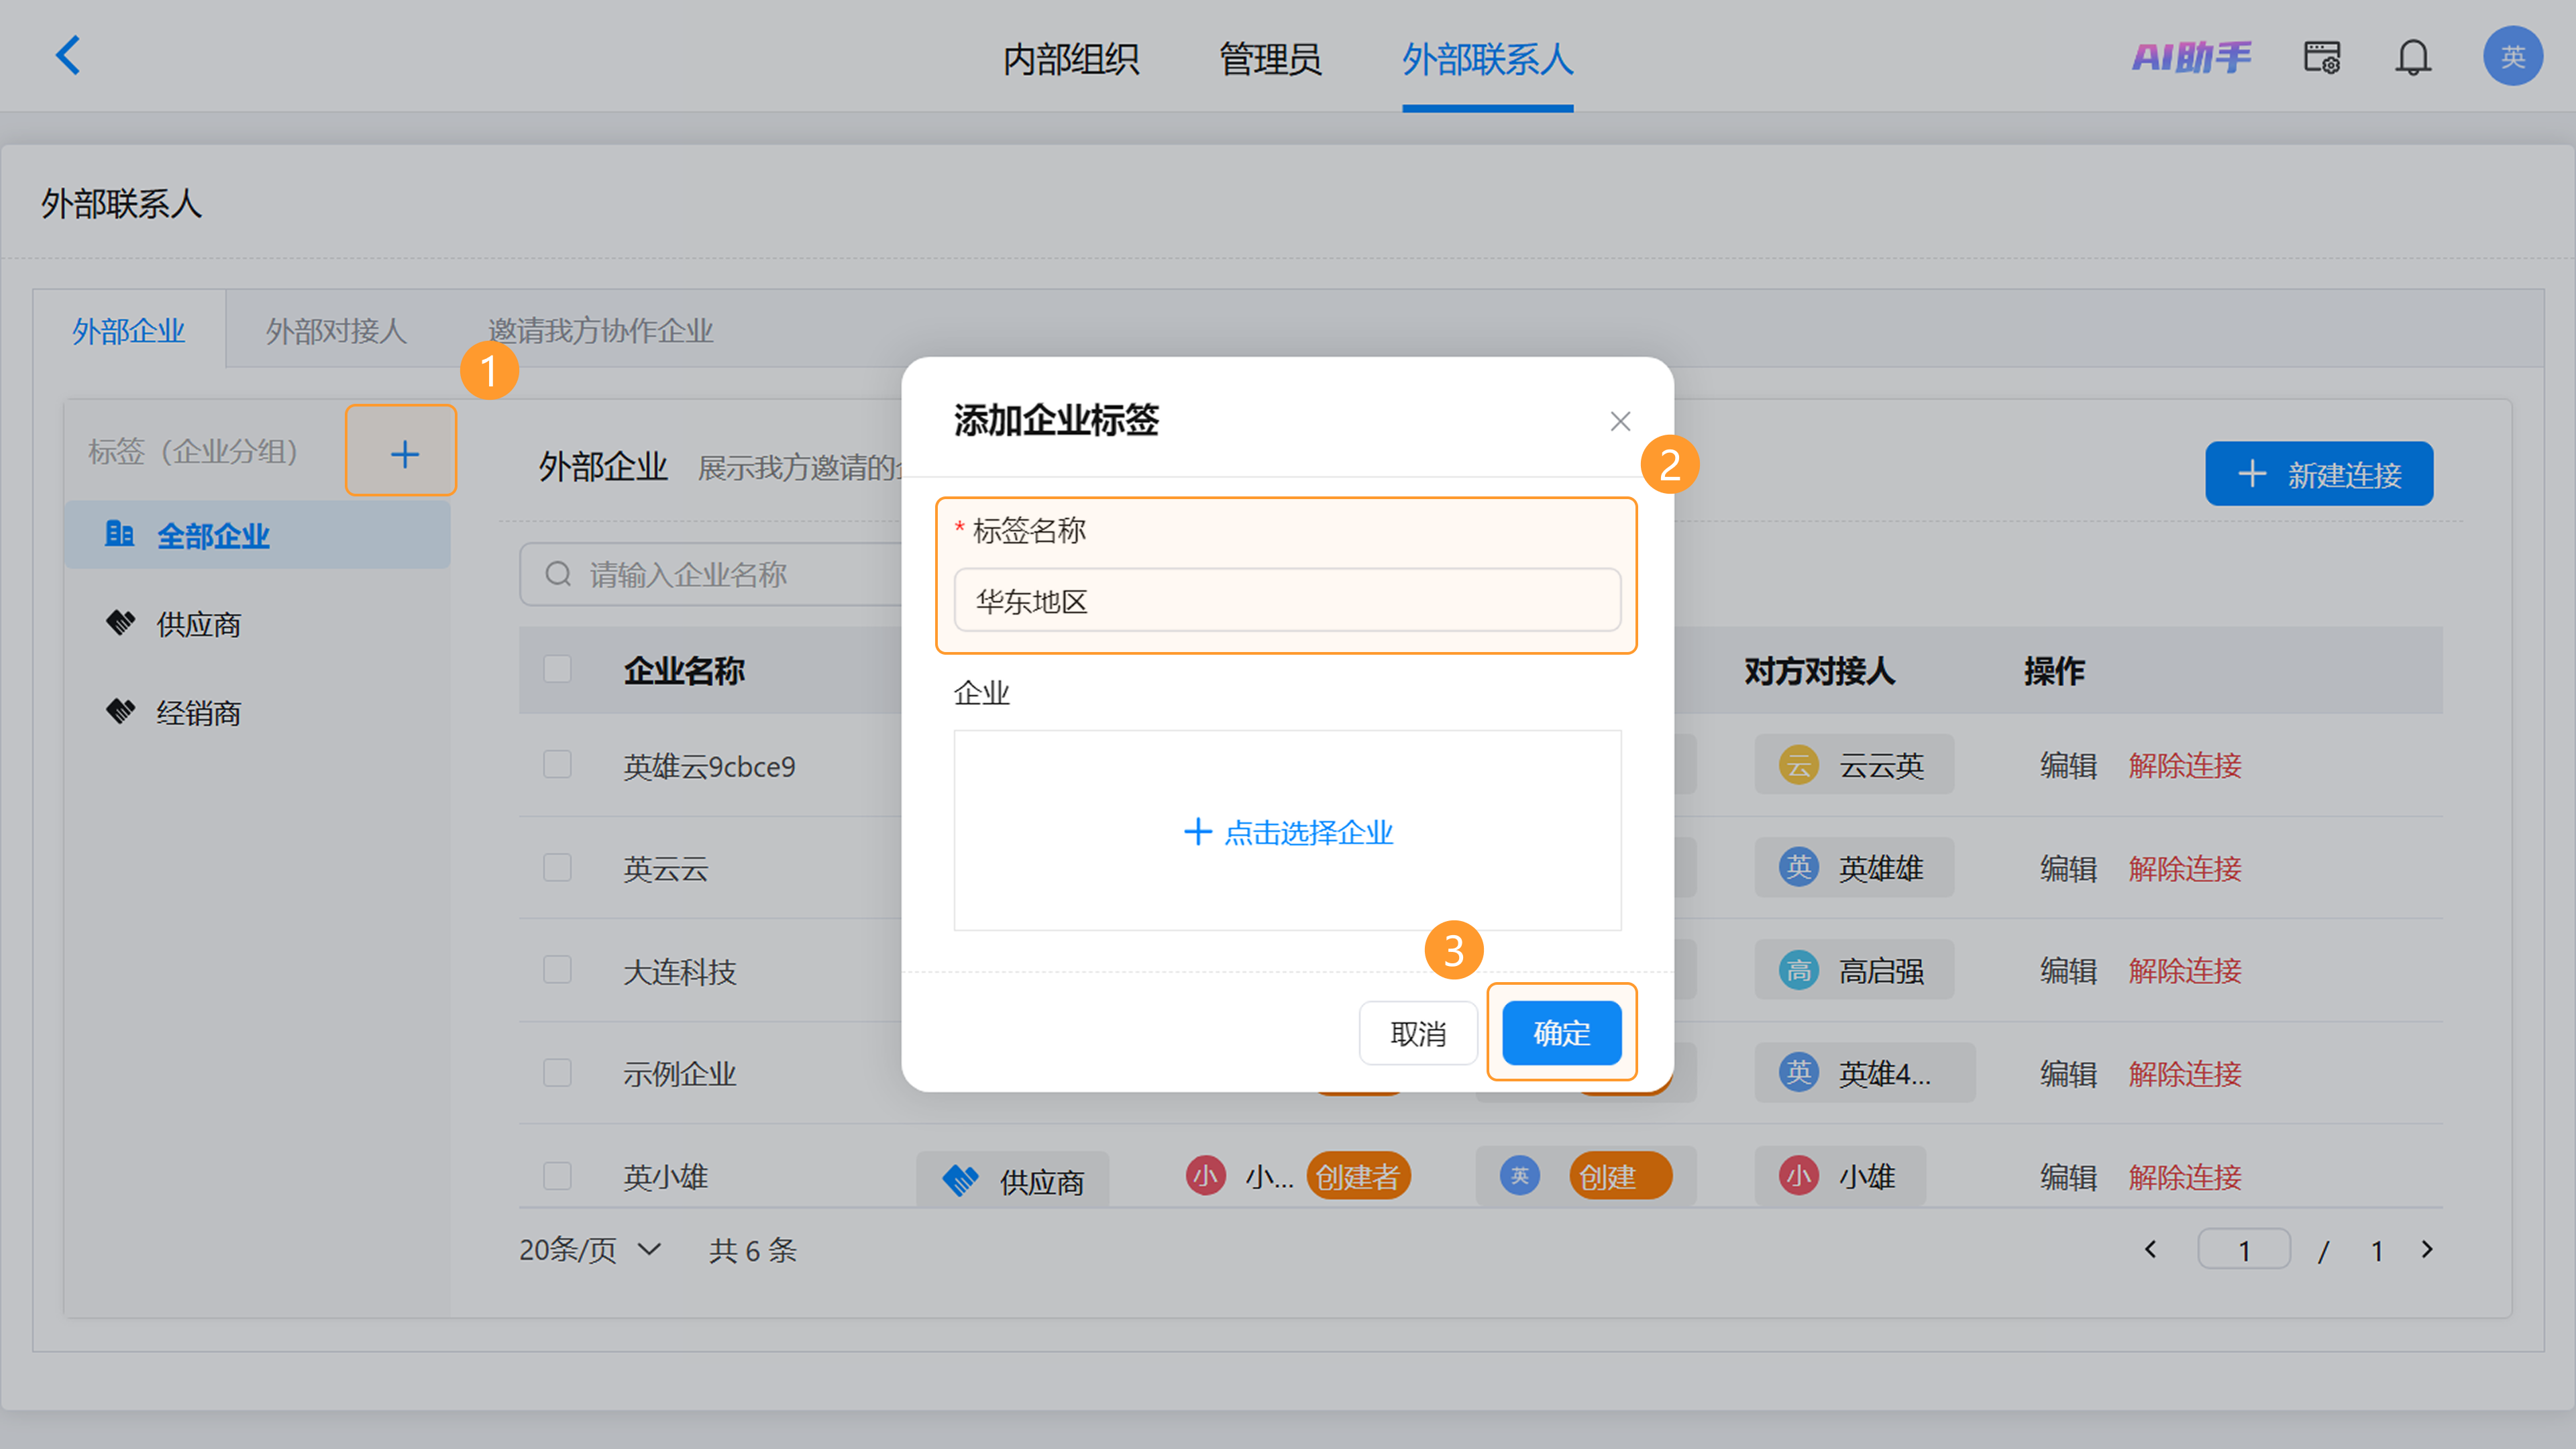Click the 英雄4... avatar icon
The image size is (2576, 1449).
1798,1073
